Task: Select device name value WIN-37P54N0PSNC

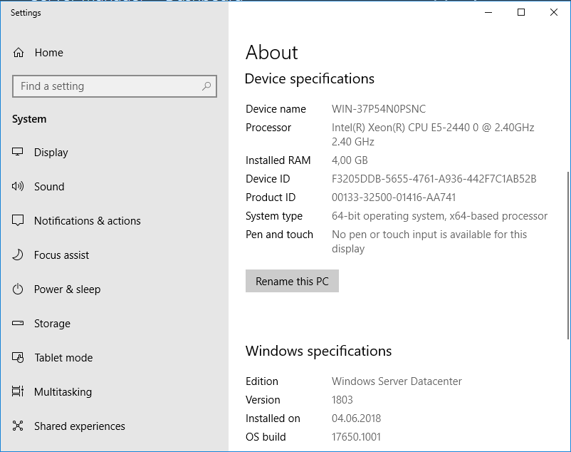Action: click(379, 109)
